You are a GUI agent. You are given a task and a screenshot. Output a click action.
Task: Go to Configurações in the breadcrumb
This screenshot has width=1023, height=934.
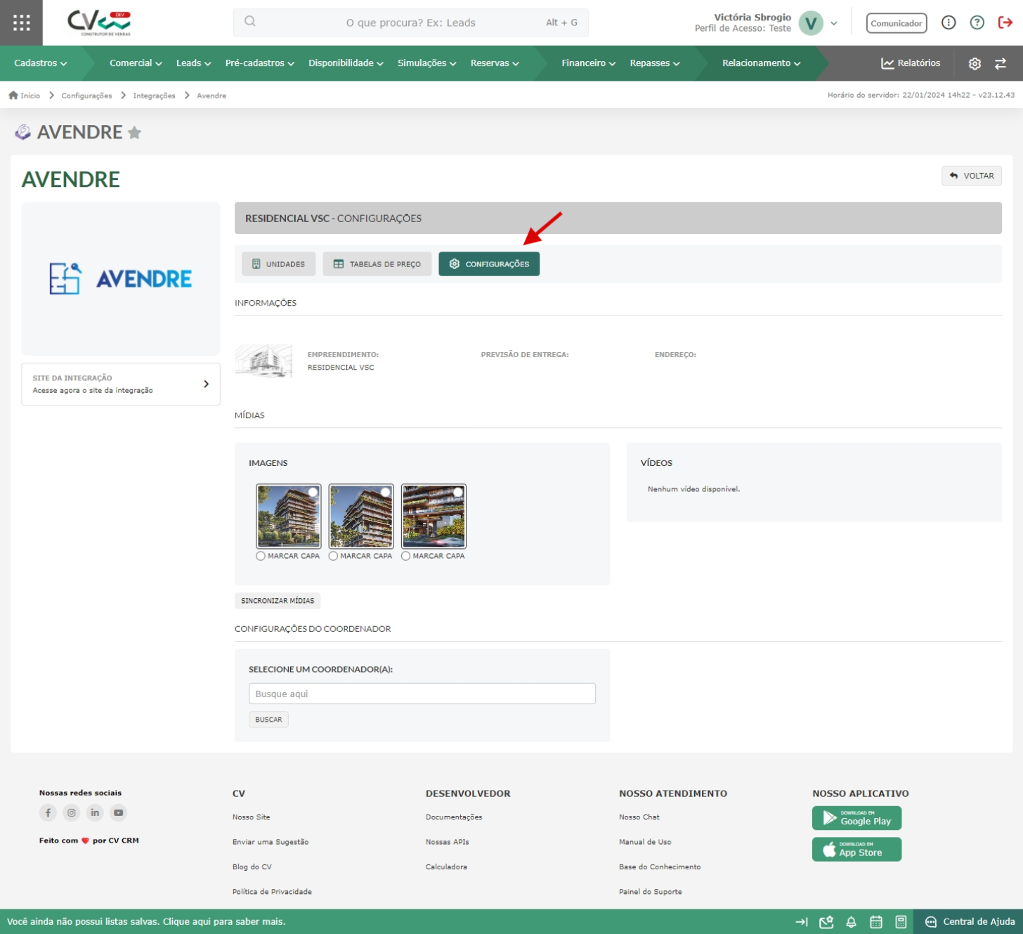pyautogui.click(x=86, y=96)
